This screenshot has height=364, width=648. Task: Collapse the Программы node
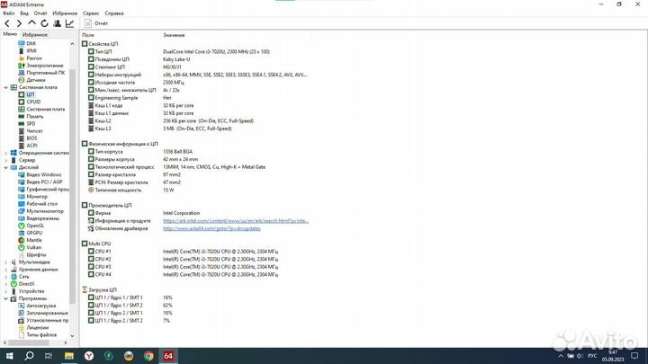pyautogui.click(x=5, y=298)
